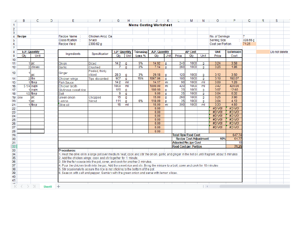
Task: Select all cells using the corner triangle button
Action: point(15,21)
